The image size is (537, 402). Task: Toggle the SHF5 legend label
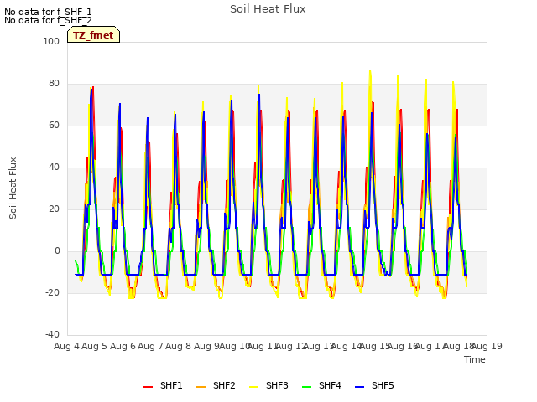(383, 385)
